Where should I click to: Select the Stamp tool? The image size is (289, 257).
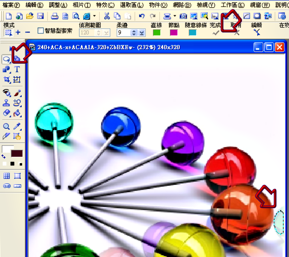(6, 103)
